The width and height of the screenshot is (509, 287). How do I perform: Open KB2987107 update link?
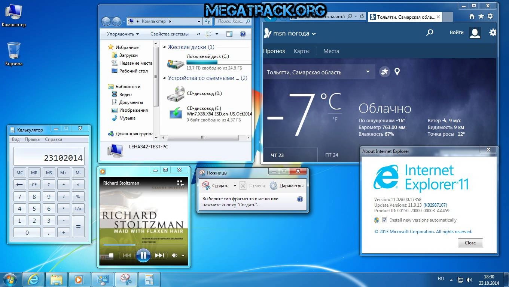pos(435,205)
